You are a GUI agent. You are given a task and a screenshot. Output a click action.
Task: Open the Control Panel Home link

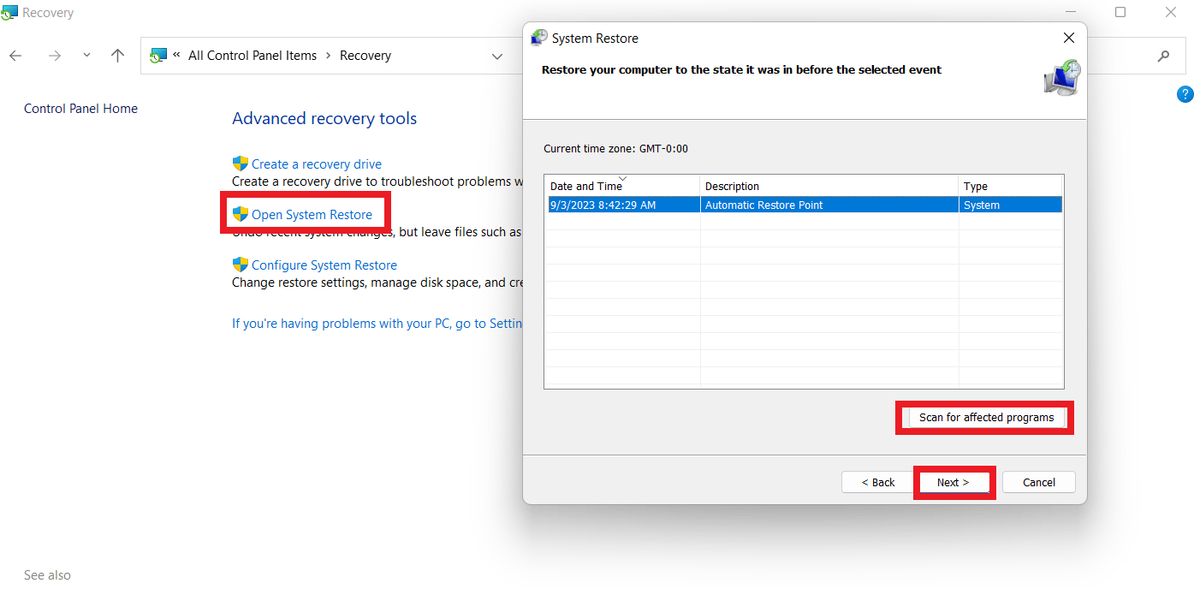[x=80, y=109]
